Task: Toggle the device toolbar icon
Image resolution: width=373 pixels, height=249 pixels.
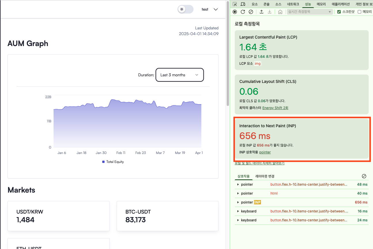Action: (243, 4)
